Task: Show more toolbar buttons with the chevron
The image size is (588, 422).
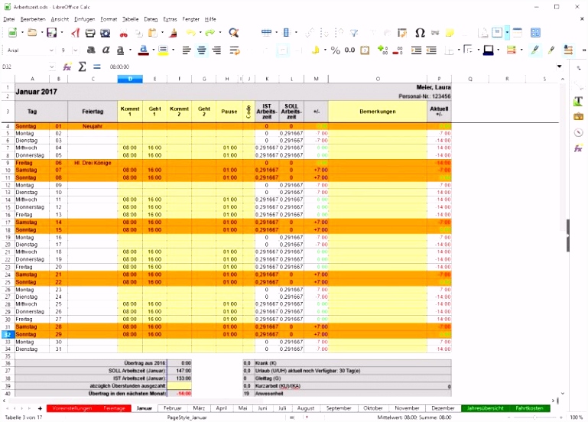Action: click(x=583, y=50)
